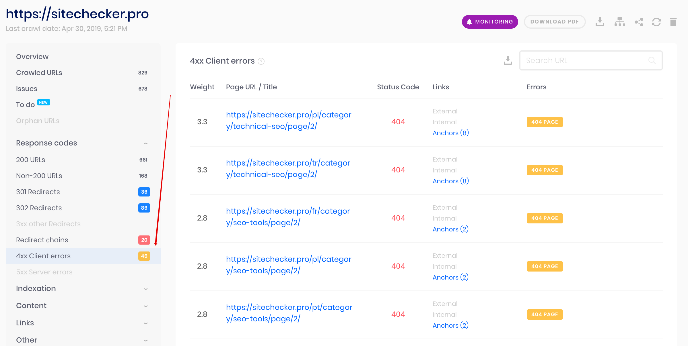Click the Weight column header
This screenshot has width=688, height=346.
coord(202,87)
